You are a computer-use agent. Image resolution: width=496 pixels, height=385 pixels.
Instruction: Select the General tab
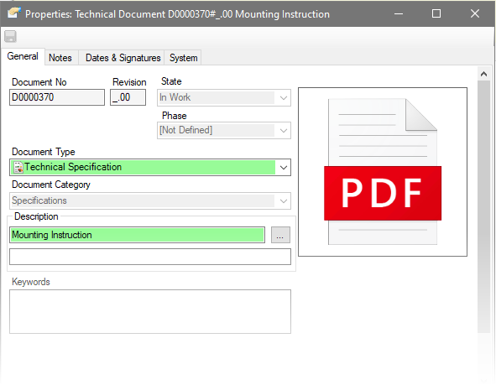pos(23,56)
